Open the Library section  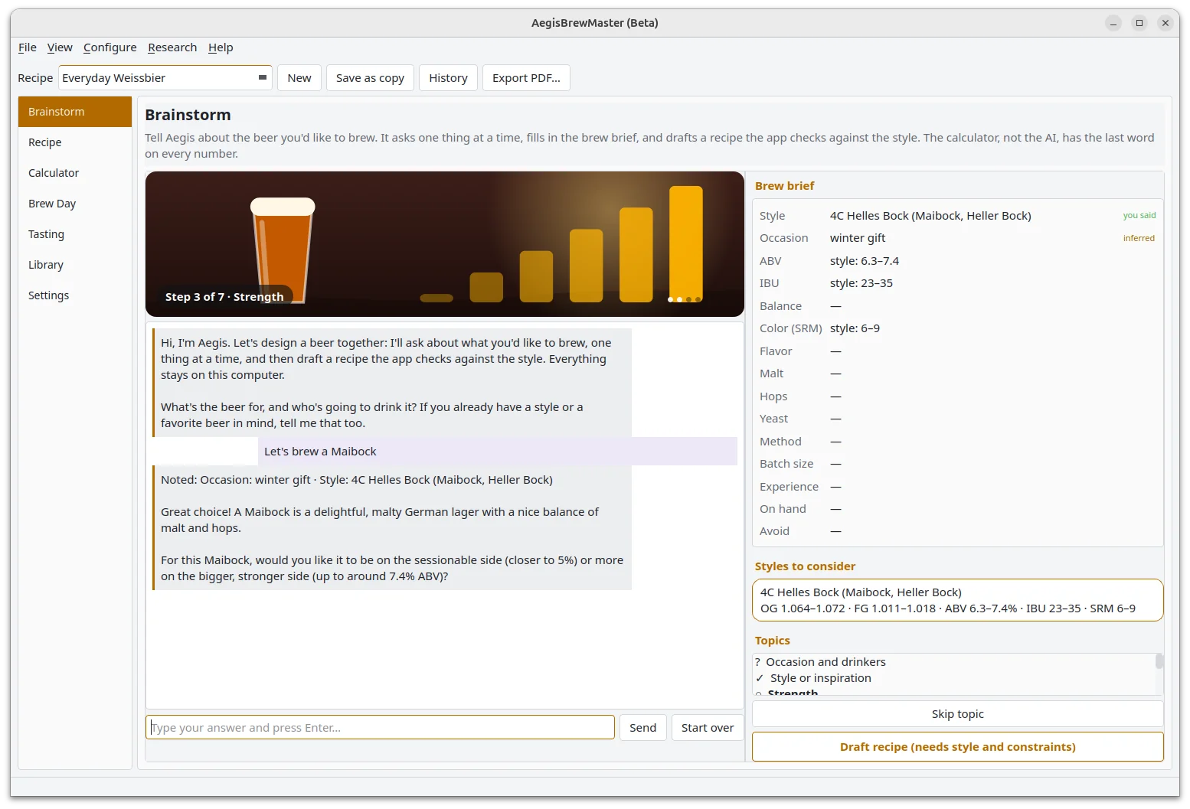pos(75,265)
